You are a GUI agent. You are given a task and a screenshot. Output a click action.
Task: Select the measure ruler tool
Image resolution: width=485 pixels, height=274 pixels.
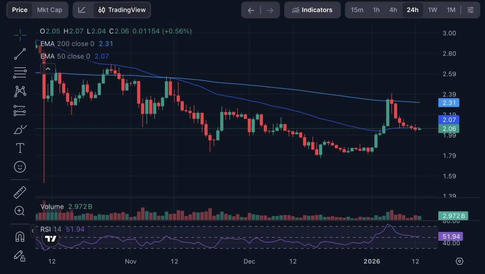(x=19, y=192)
